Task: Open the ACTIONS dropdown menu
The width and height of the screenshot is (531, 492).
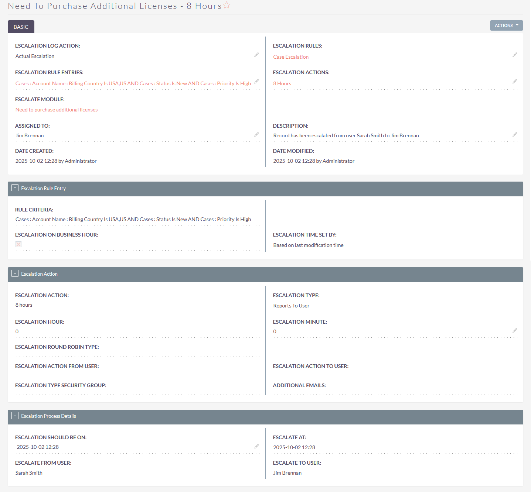Action: (506, 25)
